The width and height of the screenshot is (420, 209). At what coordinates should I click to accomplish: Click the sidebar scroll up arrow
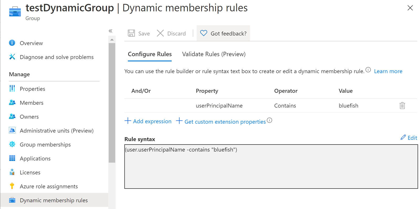(x=112, y=40)
